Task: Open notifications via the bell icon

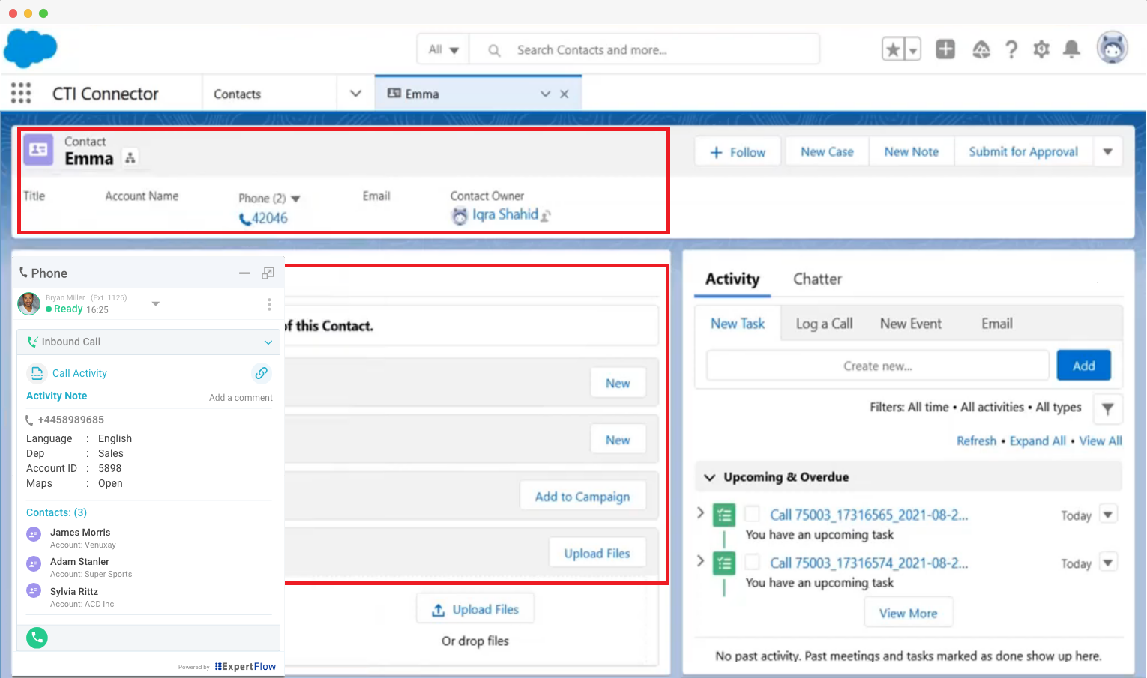Action: (1071, 49)
